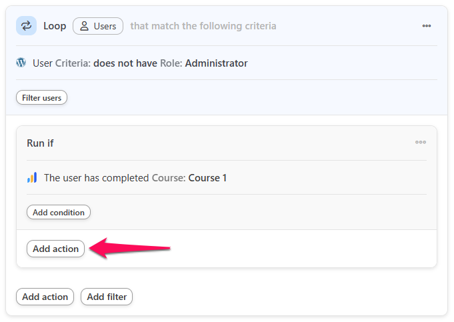Screen dimensions: 454x322
Task: Select the Users loop type pill
Action: [x=98, y=26]
